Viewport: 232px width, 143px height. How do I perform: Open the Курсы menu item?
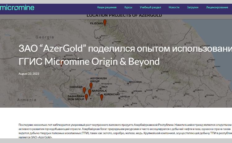click(128, 7)
